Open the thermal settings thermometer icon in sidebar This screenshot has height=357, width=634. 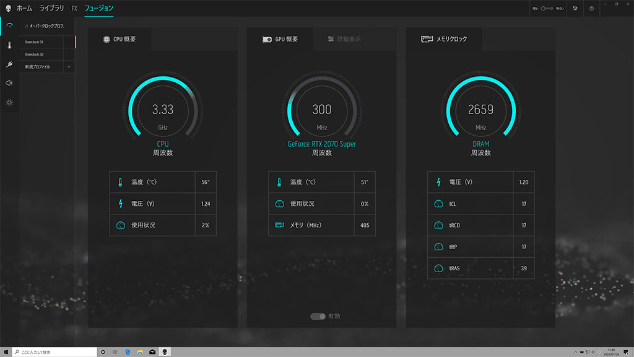(x=9, y=45)
